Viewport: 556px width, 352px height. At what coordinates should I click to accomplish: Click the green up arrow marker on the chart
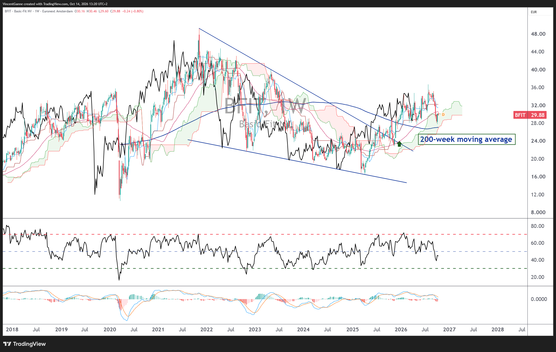point(399,144)
